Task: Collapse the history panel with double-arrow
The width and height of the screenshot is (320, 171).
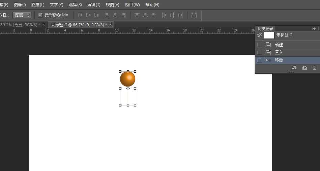Action: [x=314, y=29]
